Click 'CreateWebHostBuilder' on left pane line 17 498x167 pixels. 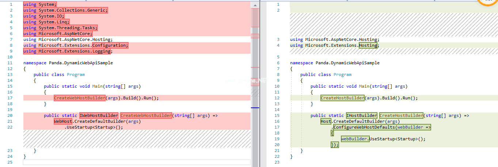click(x=80, y=98)
